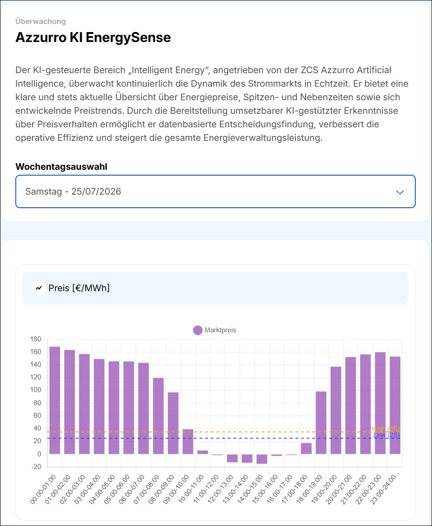Select the negative bar for 14:00-15:00
Viewport: 432px width, 526px height.
pyautogui.click(x=262, y=459)
